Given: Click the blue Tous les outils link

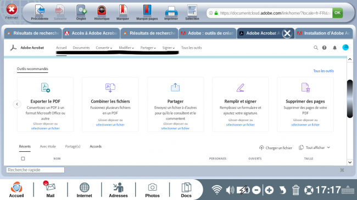Looking at the screenshot, I should (323, 71).
